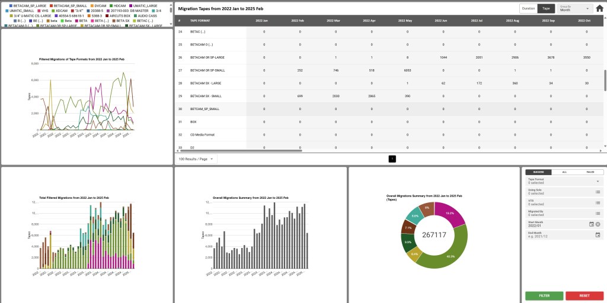Click the Home icon in table header
This screenshot has width=607, height=303.
[599, 8]
